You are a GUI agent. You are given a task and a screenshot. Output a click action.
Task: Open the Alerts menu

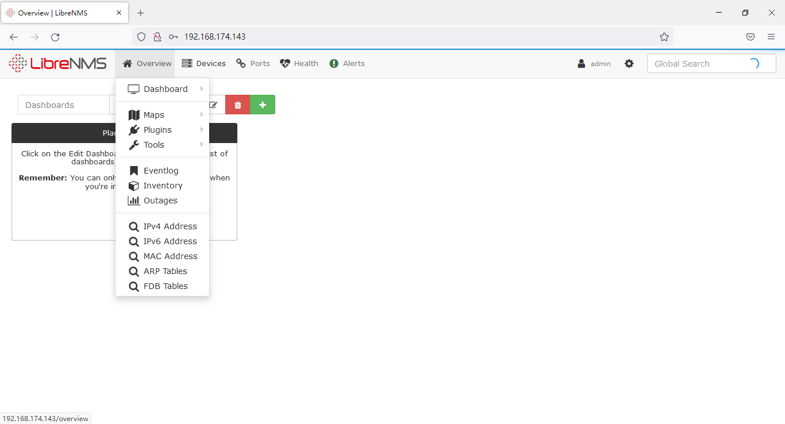[347, 63]
